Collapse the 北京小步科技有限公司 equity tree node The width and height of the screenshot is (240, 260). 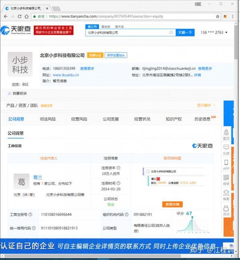pos(148,172)
